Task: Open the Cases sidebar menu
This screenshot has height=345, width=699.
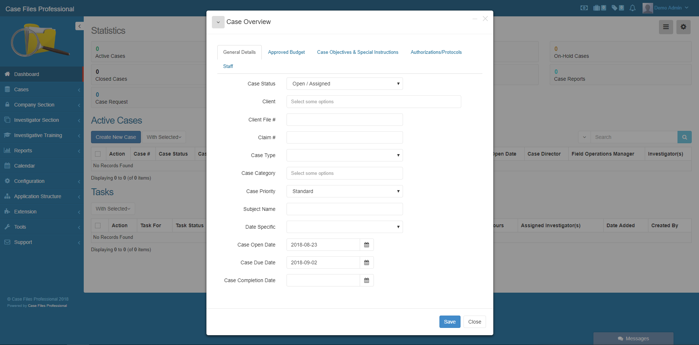Action: (42, 89)
